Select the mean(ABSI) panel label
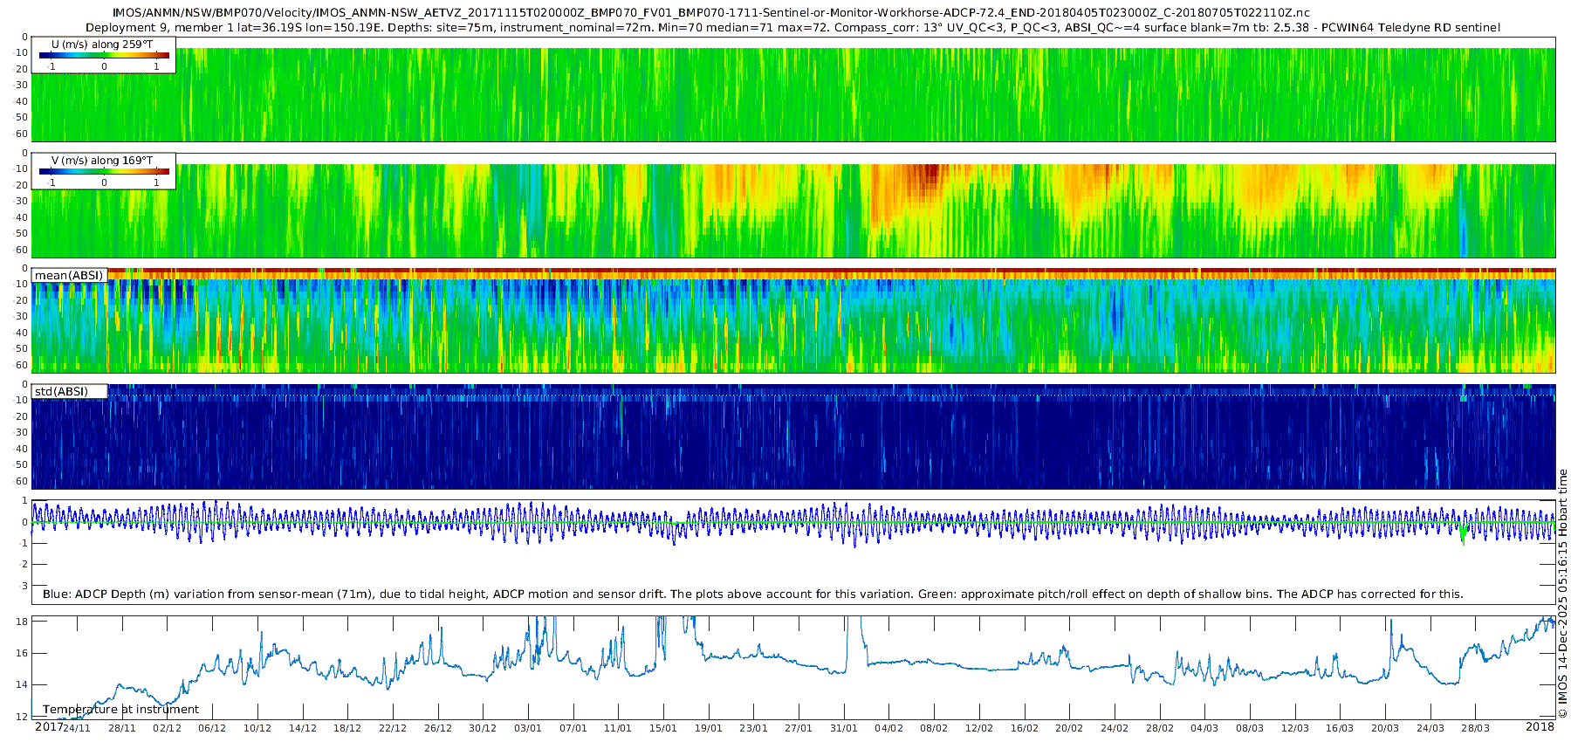 (x=69, y=275)
